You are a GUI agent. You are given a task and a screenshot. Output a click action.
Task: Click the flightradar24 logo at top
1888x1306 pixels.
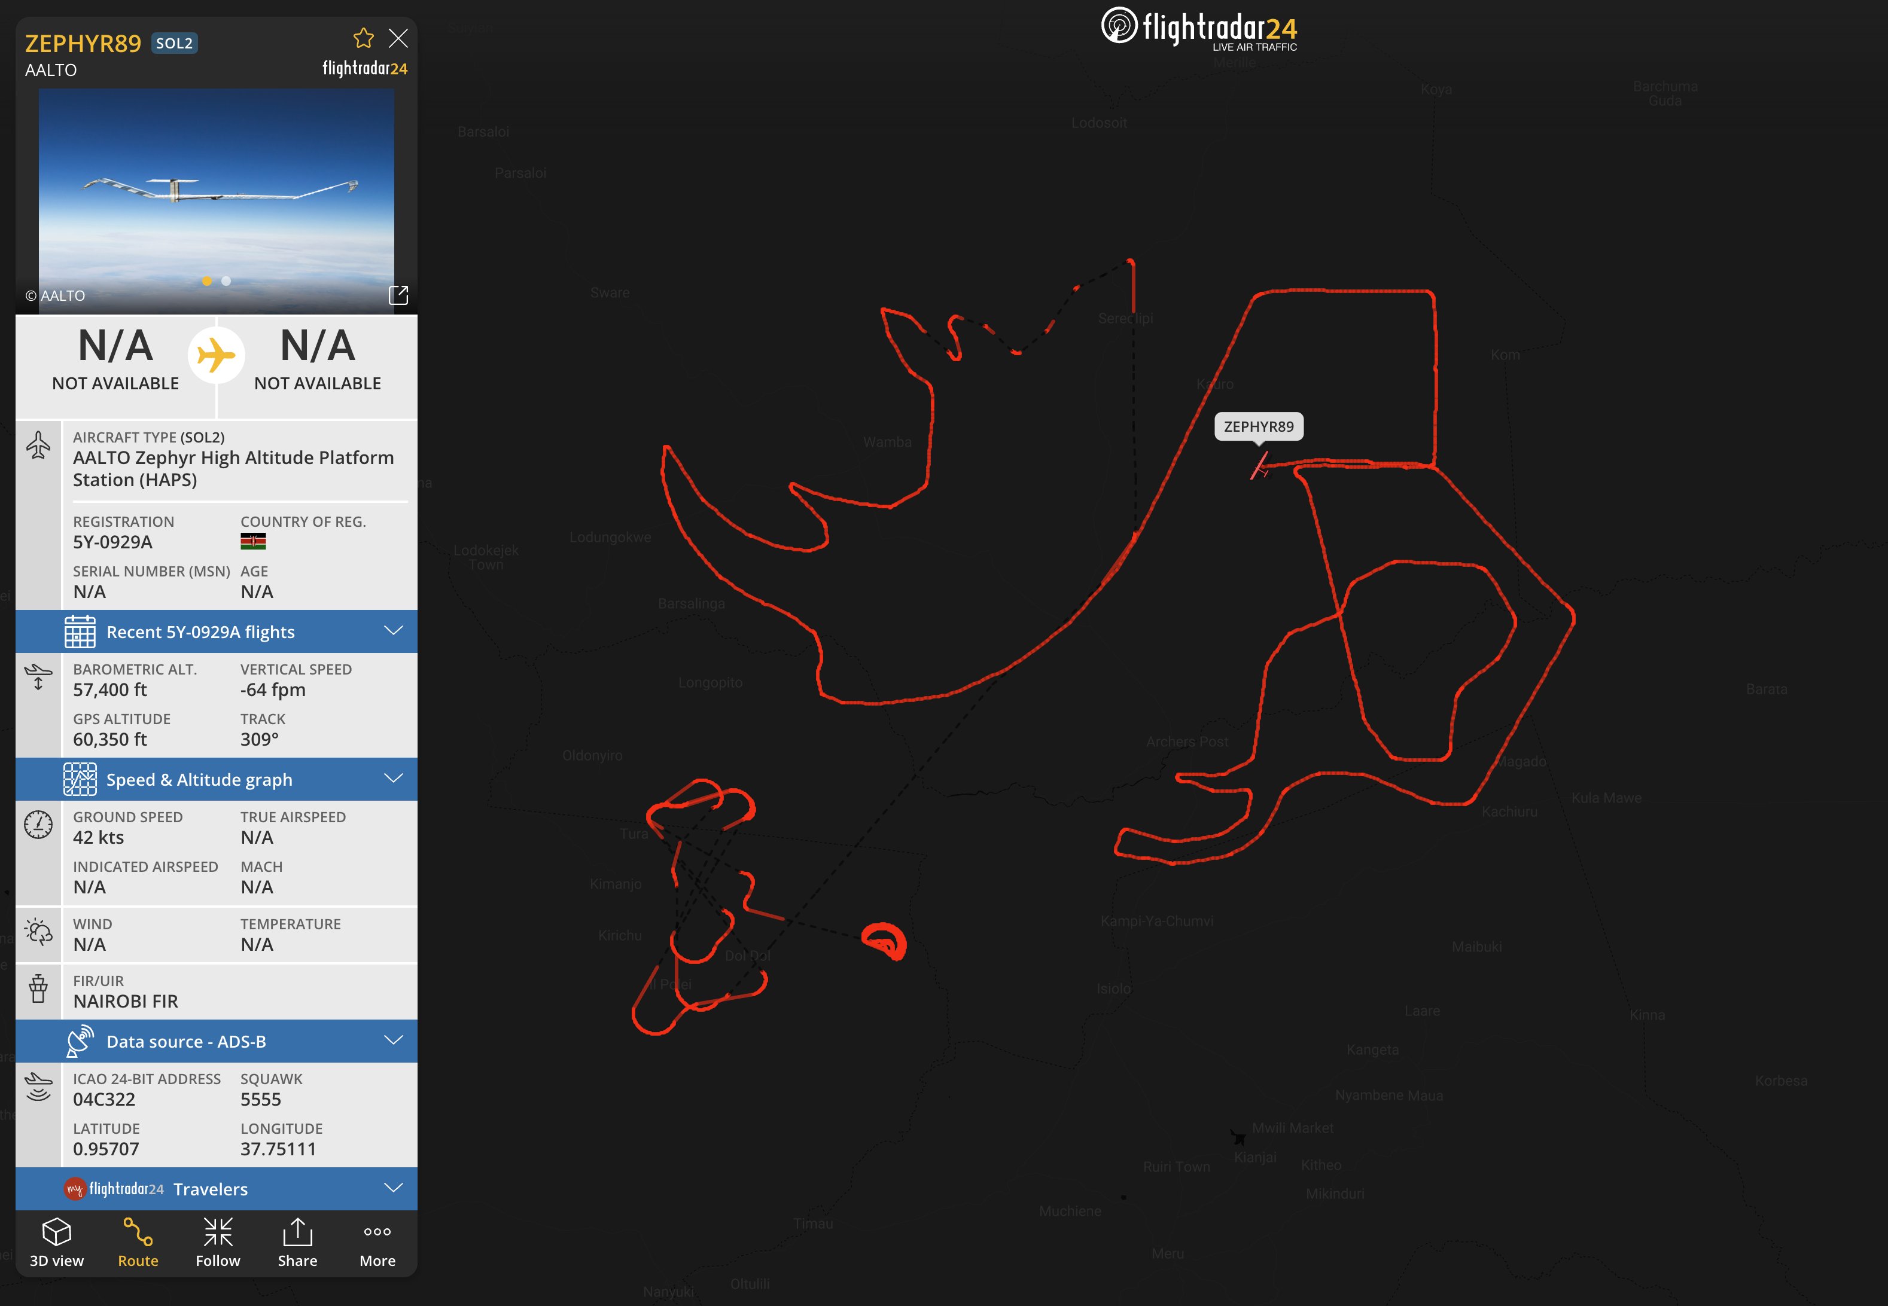(1199, 29)
